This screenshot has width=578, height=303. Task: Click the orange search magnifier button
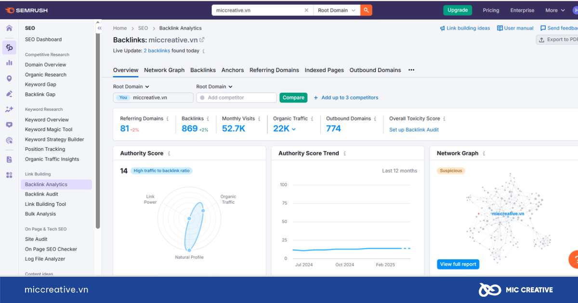coord(366,10)
